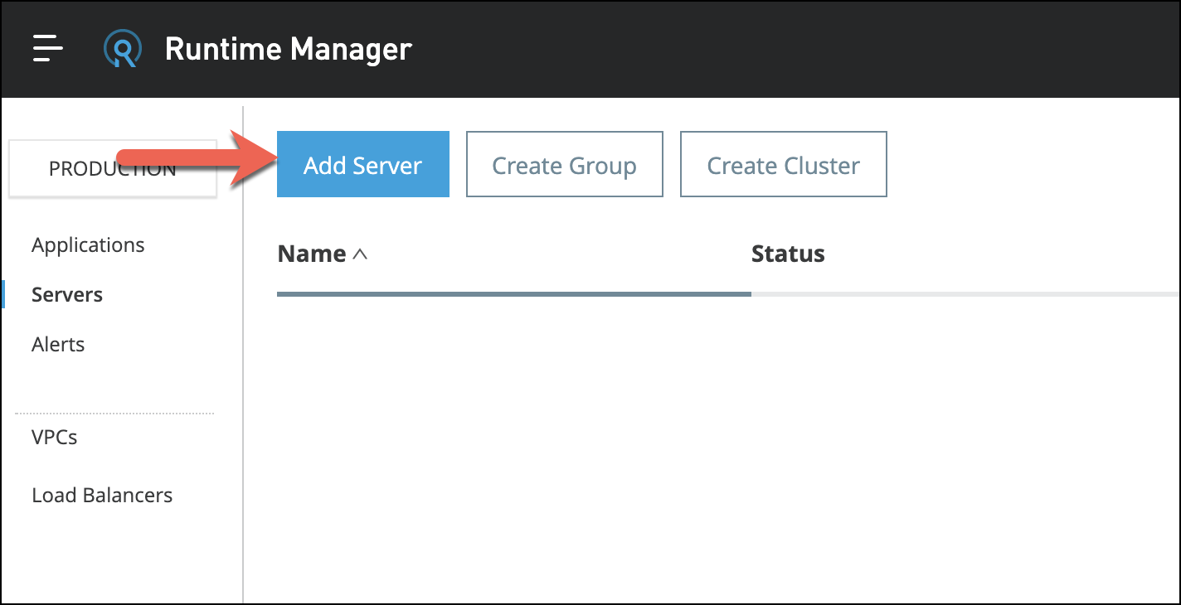The image size is (1181, 605).
Task: Open Alerts in the sidebar
Action: 58,345
